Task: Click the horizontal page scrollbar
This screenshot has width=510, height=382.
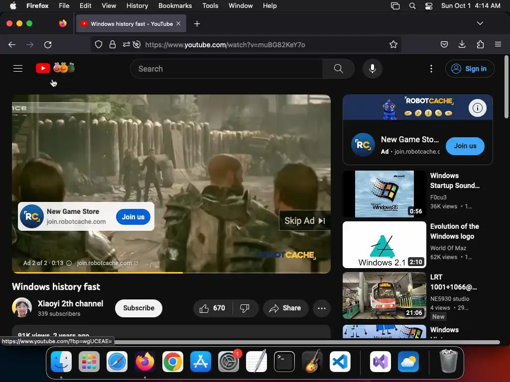Action: click(306, 342)
